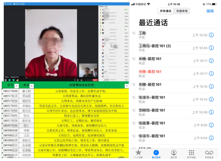Switch to 未接来电 segment
The width and height of the screenshot is (221, 161).
(182, 11)
